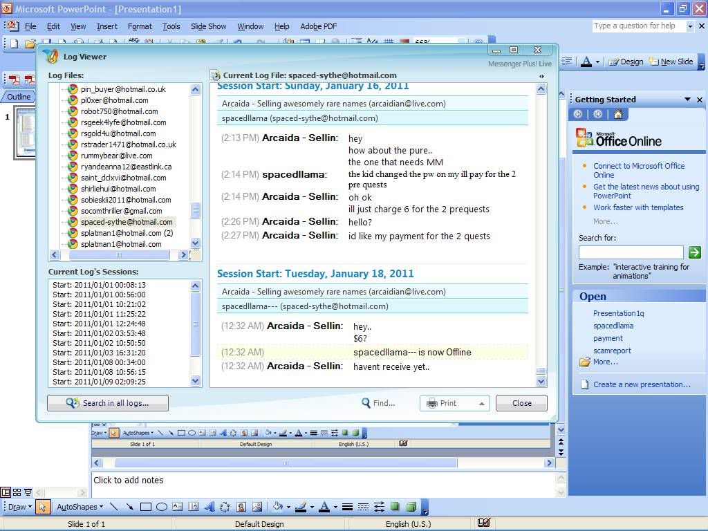Open the scamreport recent presentation link
Screen dimensions: 708x531
612,351
